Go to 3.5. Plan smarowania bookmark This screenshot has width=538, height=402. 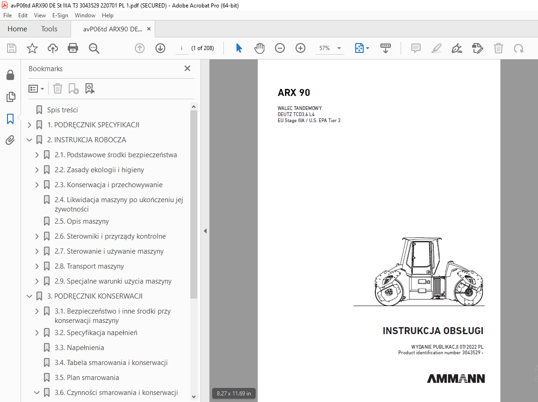(87, 378)
